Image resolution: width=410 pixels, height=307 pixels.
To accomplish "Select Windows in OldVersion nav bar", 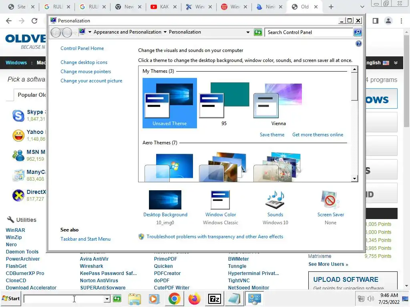I will click(x=16, y=63).
